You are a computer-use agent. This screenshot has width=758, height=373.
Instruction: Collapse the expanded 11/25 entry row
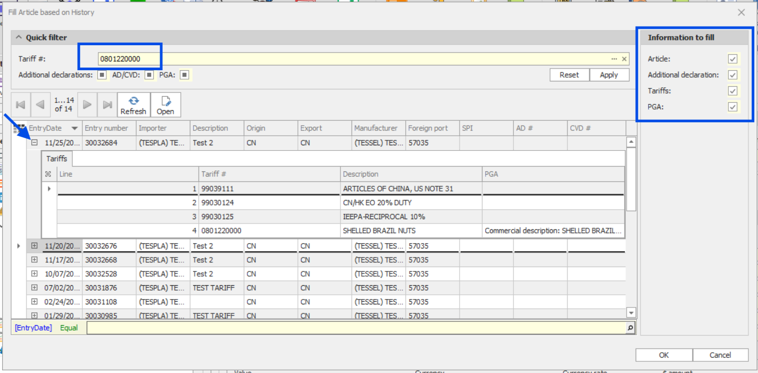(34, 142)
